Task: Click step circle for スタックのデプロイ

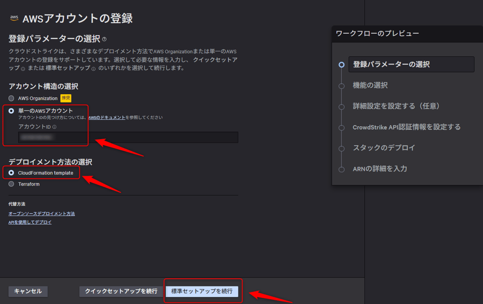Action: coord(342,148)
